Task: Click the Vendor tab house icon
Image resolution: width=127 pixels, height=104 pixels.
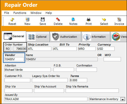Action: [116, 37]
